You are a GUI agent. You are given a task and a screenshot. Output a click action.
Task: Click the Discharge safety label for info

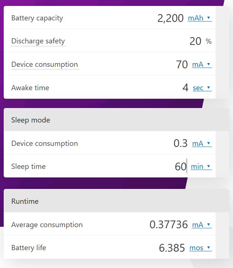[x=38, y=41]
